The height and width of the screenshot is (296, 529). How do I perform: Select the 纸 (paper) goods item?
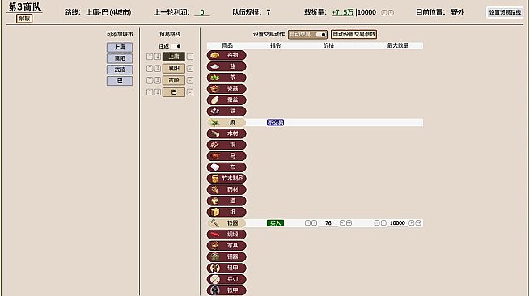click(226, 212)
